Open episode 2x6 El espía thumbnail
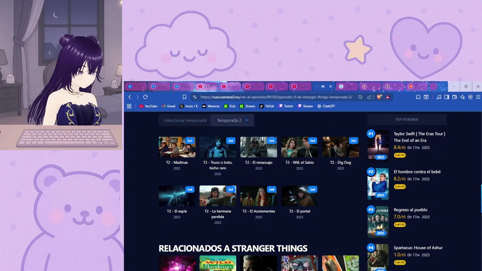 [x=177, y=196]
